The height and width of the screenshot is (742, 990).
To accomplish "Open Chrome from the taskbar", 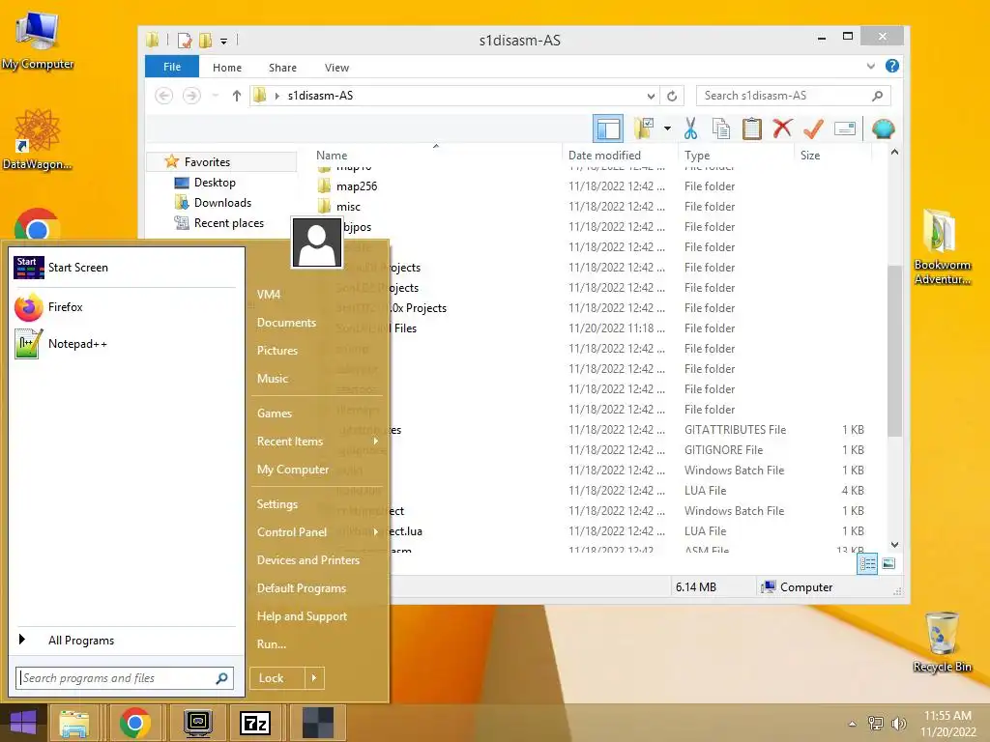I will coord(134,723).
